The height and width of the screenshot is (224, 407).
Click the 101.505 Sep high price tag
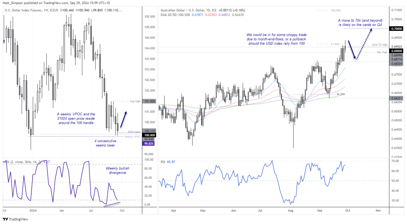click(x=149, y=101)
